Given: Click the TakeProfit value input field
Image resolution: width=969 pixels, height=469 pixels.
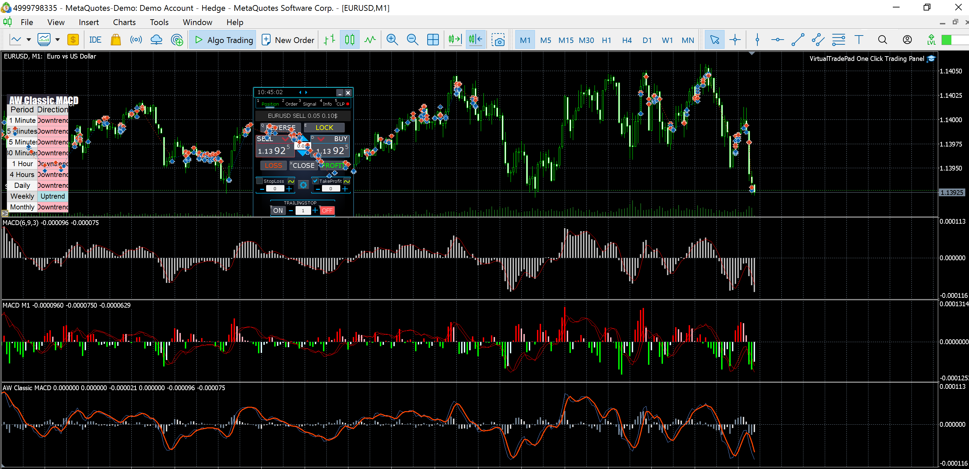Looking at the screenshot, I should (331, 189).
